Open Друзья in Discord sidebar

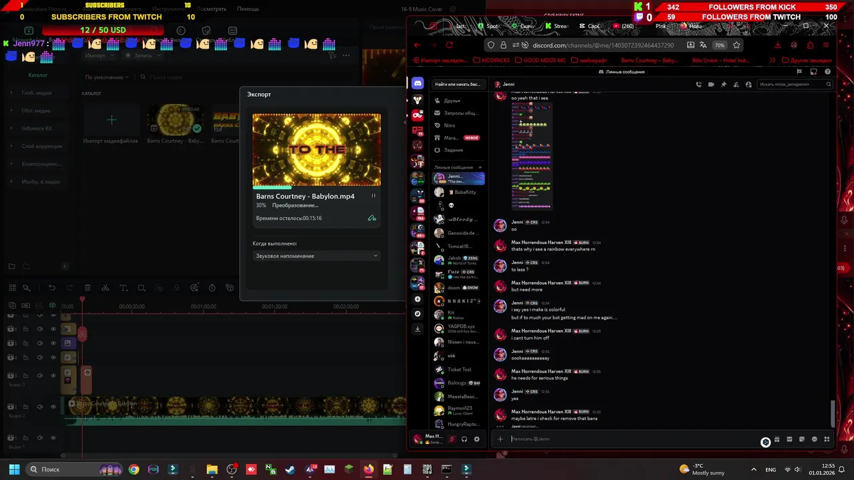tap(458, 101)
